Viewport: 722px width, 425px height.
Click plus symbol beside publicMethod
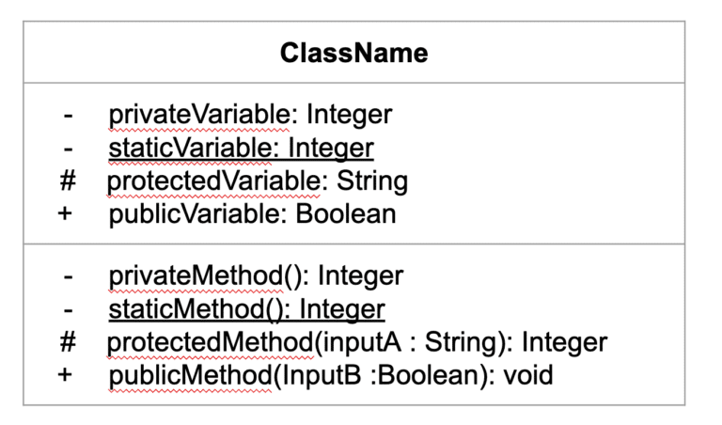coord(66,376)
